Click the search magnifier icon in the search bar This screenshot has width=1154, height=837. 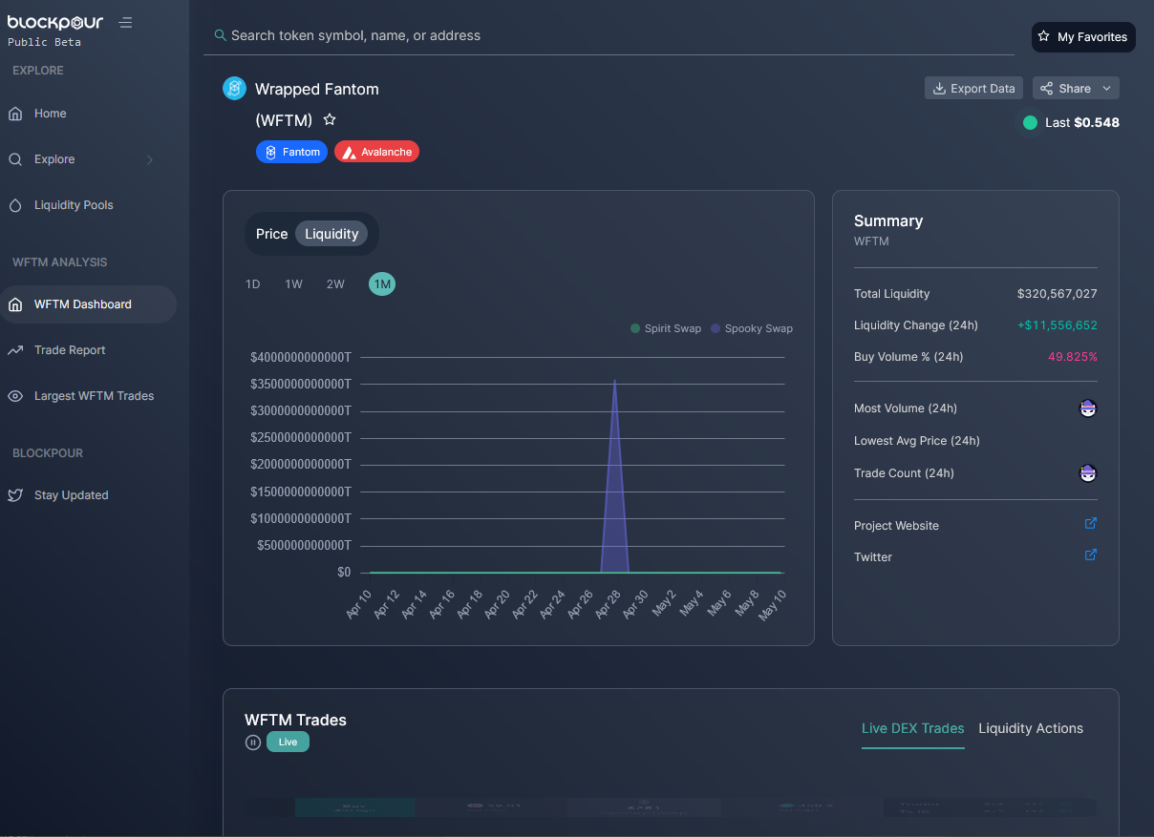click(x=221, y=35)
